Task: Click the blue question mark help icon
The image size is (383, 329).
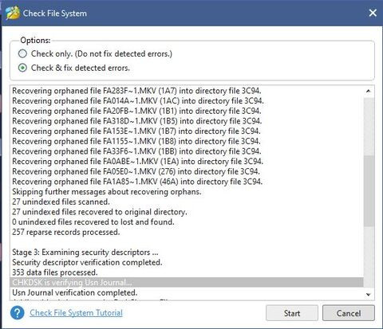Action: tap(17, 313)
